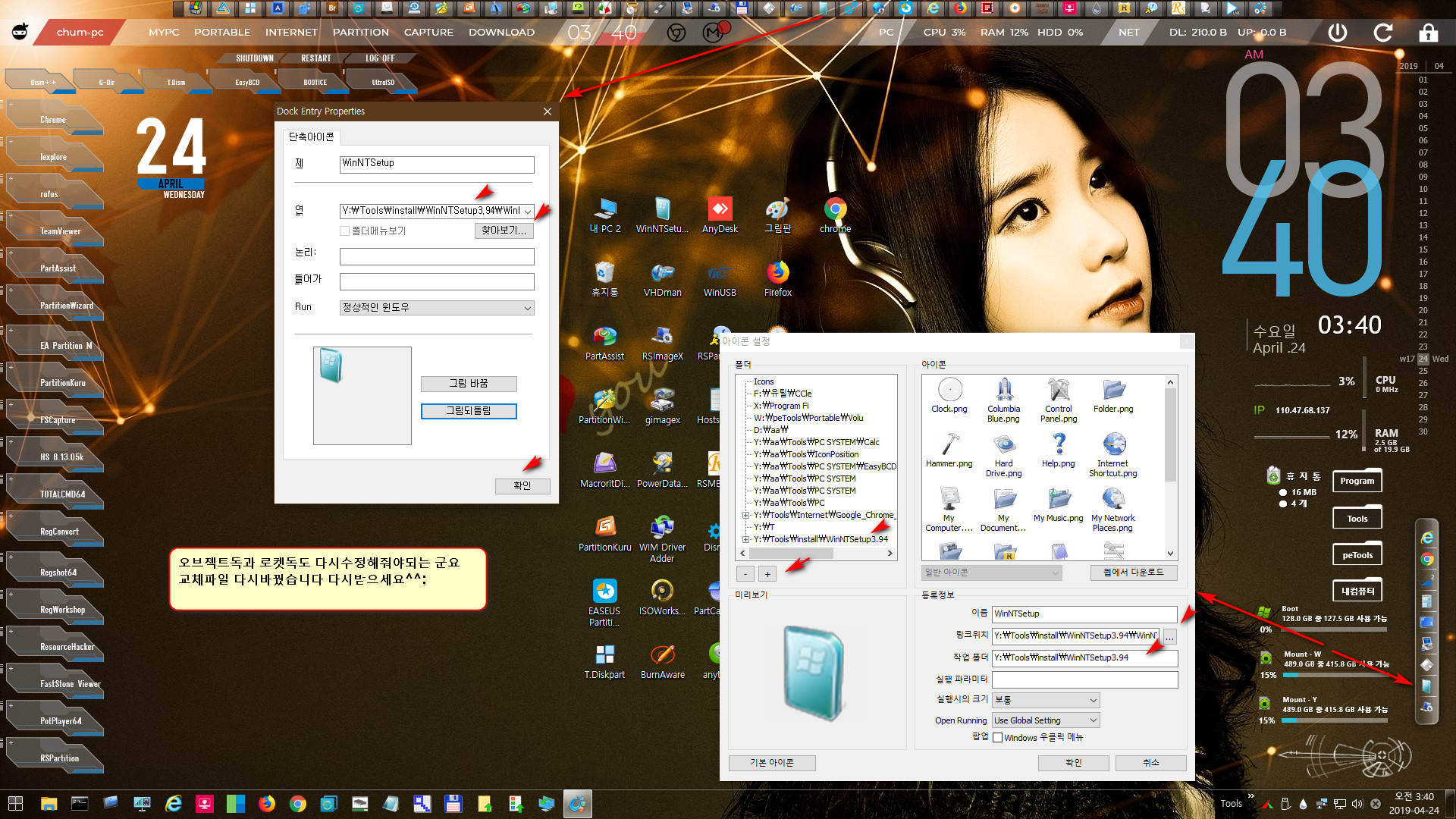The height and width of the screenshot is (819, 1456).
Task: Launch the RSImageX desktop icon
Action: click(x=662, y=342)
